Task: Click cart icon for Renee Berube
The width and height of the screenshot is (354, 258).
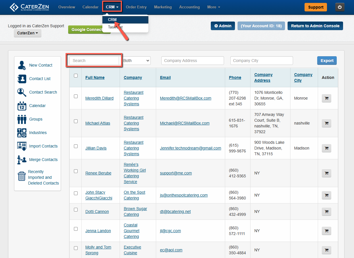Action: tap(326, 173)
